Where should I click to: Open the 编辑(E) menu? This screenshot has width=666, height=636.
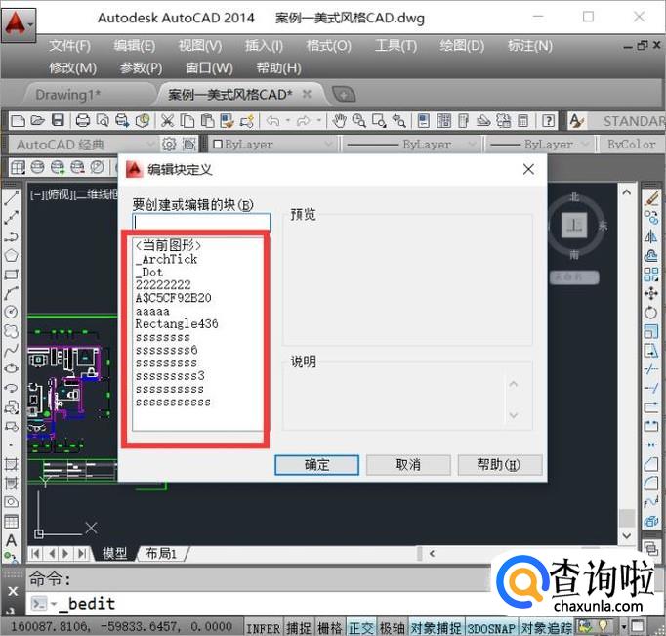134,46
